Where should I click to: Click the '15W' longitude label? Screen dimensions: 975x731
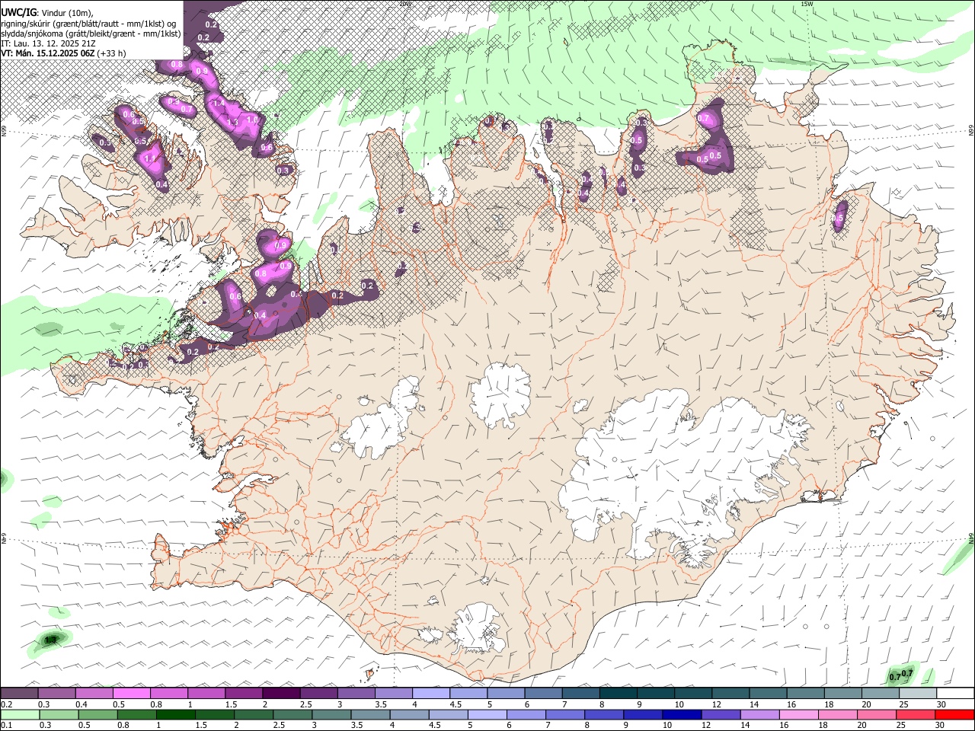[807, 4]
